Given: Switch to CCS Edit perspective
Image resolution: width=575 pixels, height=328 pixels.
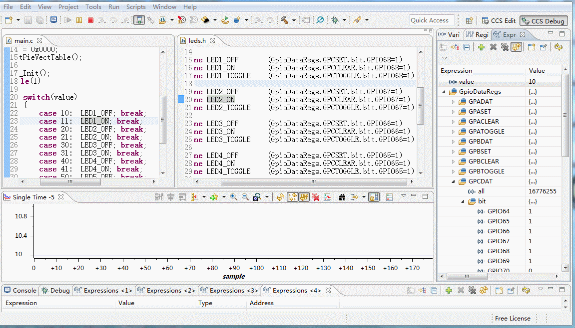Looking at the screenshot, I should tap(499, 21).
